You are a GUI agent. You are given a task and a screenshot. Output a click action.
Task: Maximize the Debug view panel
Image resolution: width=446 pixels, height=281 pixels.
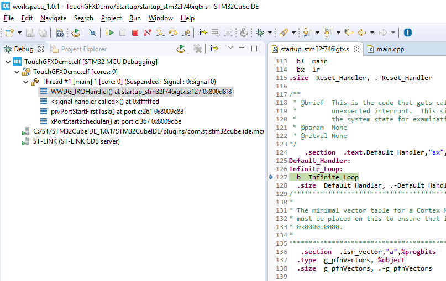click(x=254, y=49)
